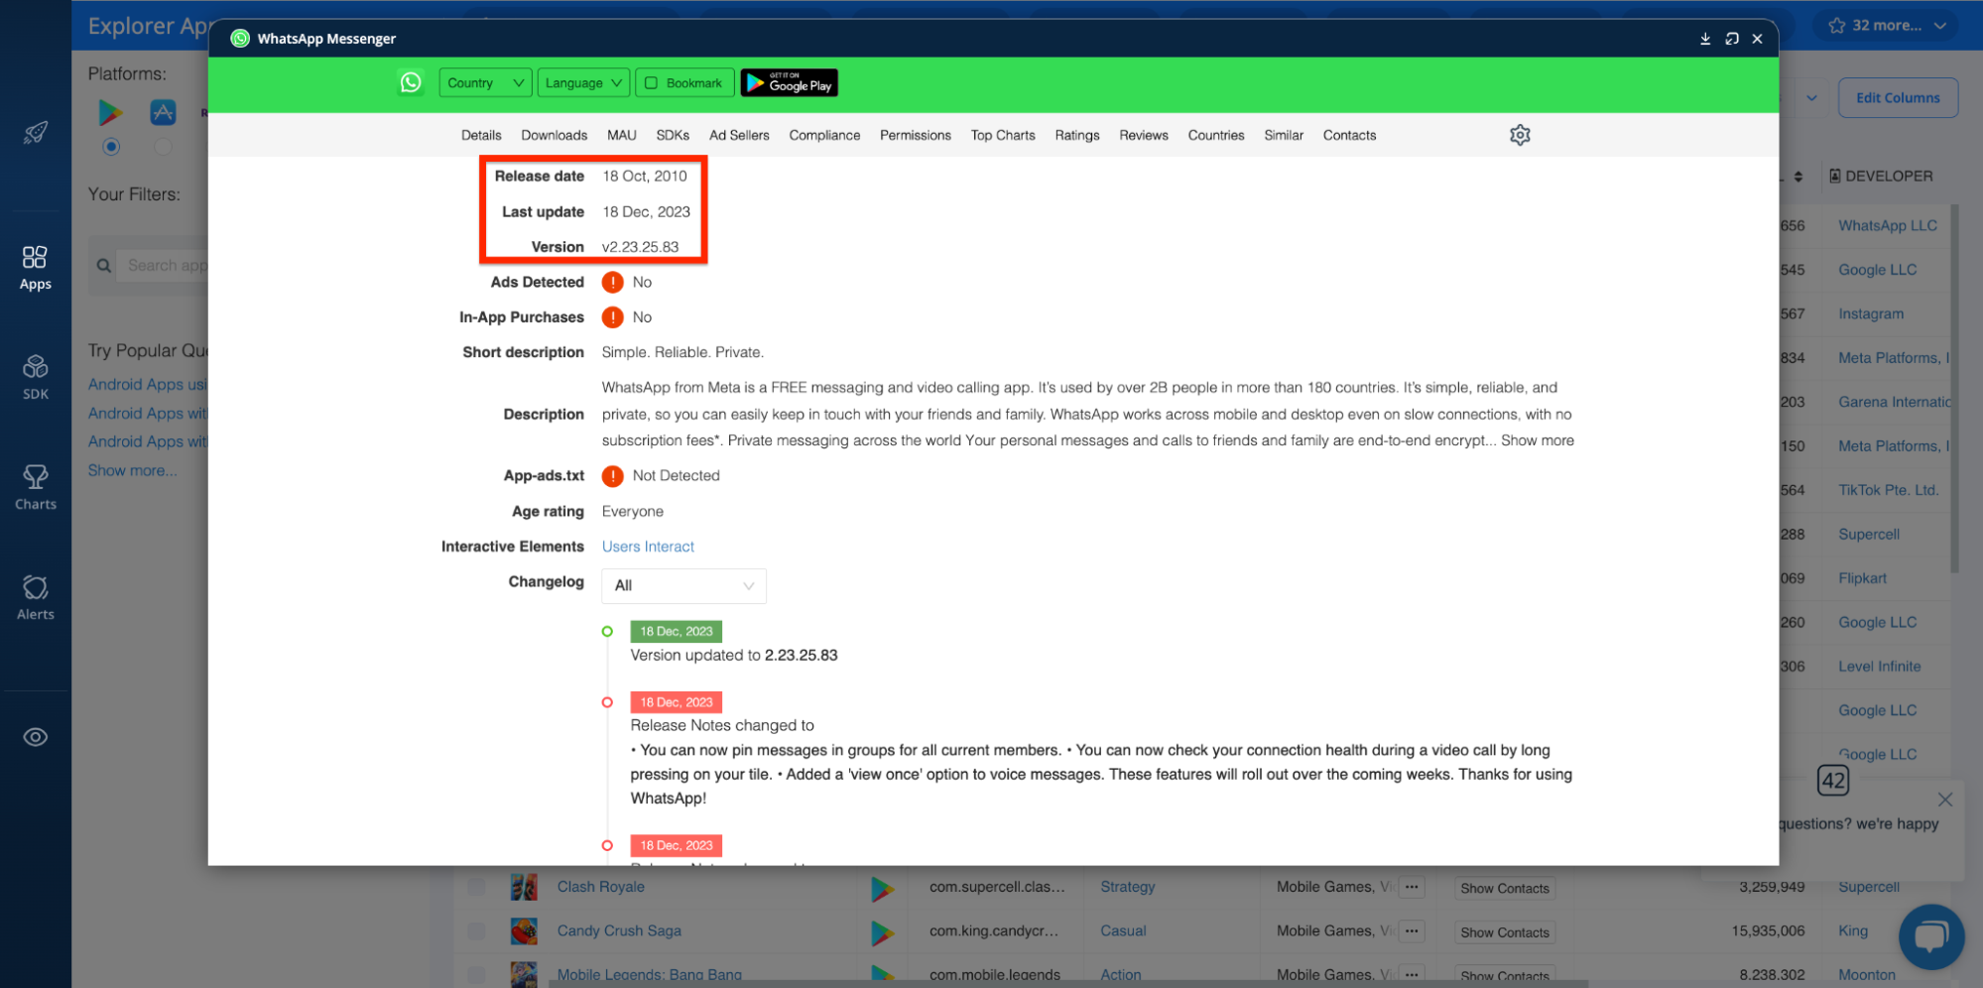Open the SDKs tab
Screen dimensions: 1983x988
tap(673, 135)
